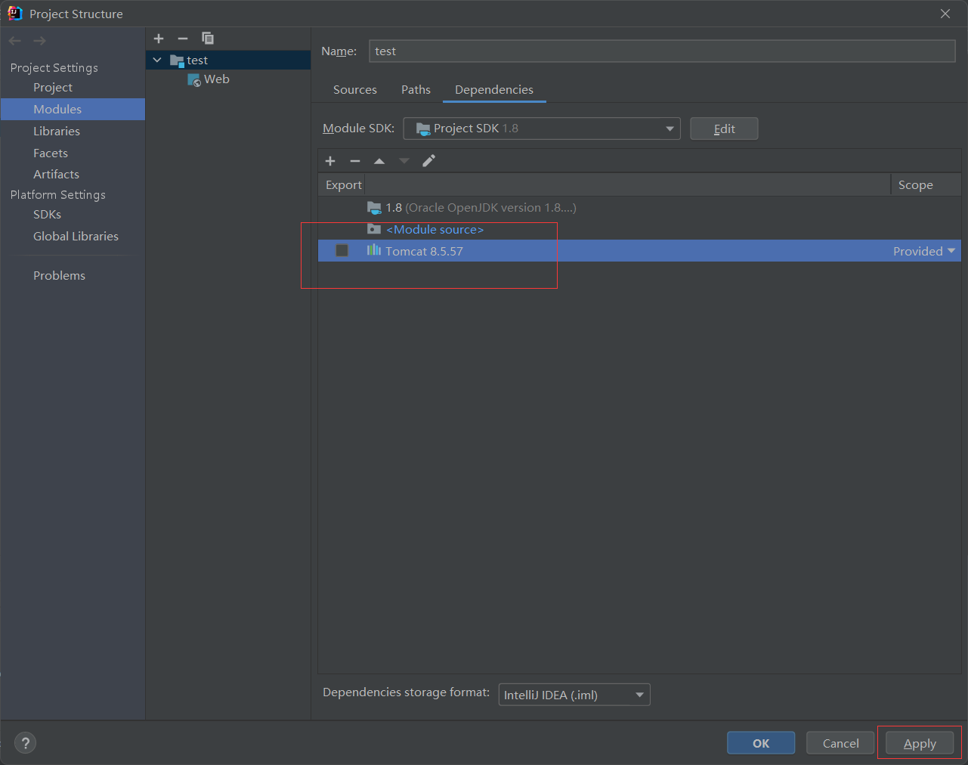Click the Module source folder icon
Screen dimensions: 968x765
[374, 229]
